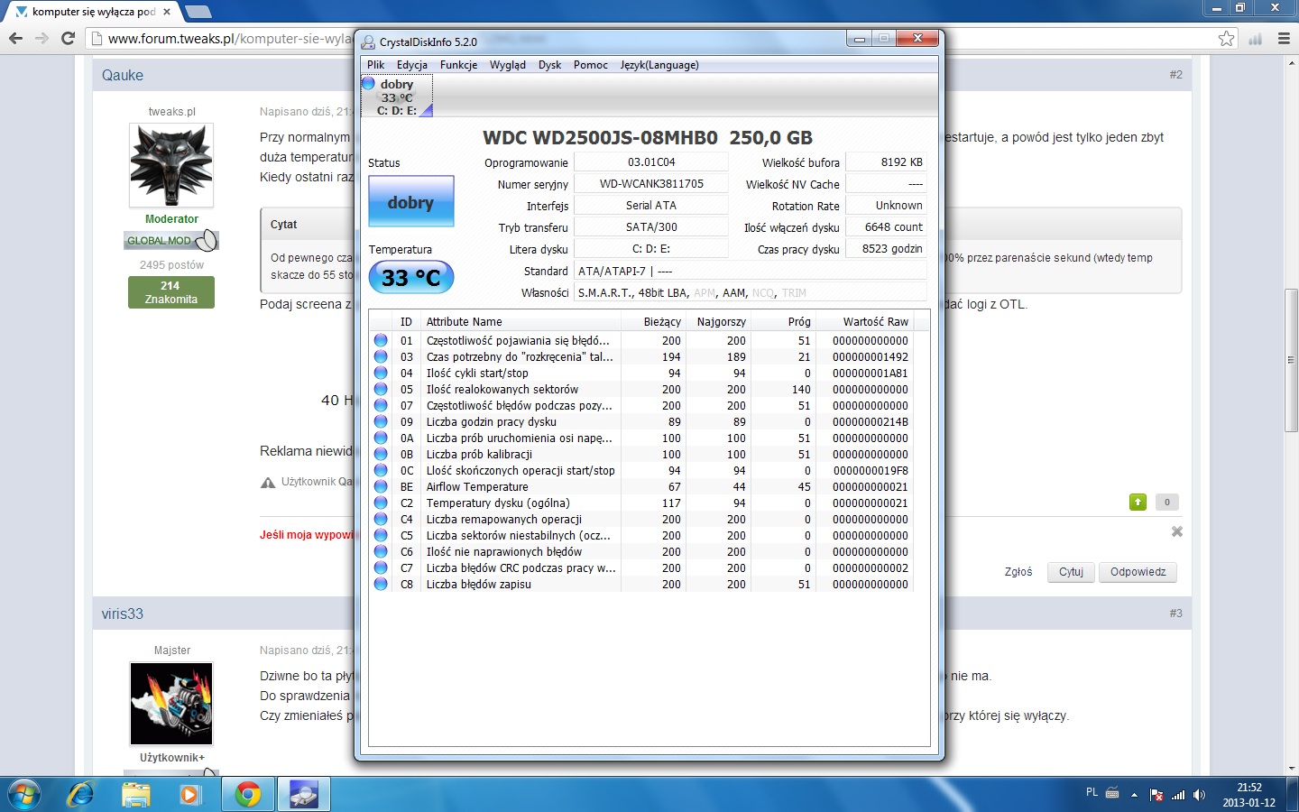Click the status orb for attribute C4
This screenshot has height=812, width=1299.
pyautogui.click(x=381, y=520)
